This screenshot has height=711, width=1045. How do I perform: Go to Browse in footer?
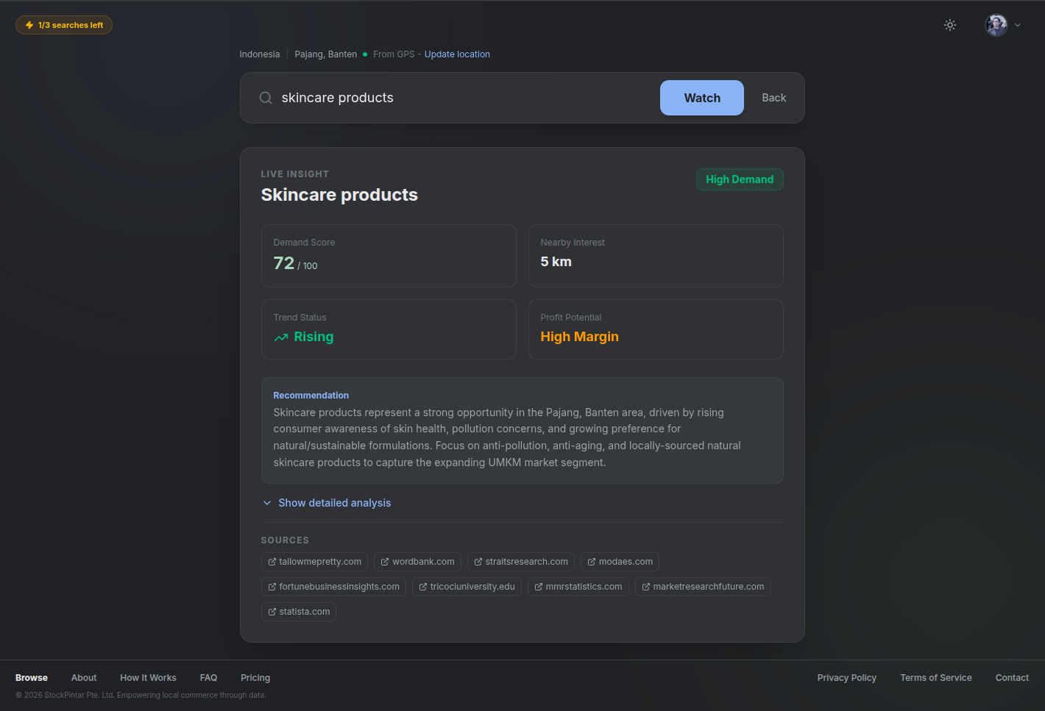click(x=32, y=678)
